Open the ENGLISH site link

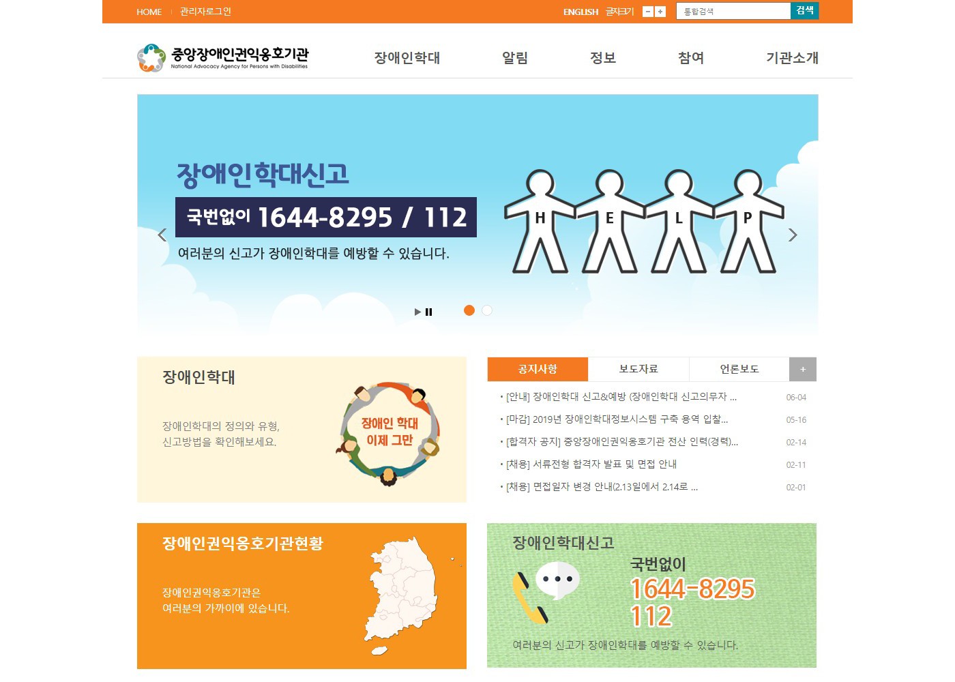pos(581,12)
